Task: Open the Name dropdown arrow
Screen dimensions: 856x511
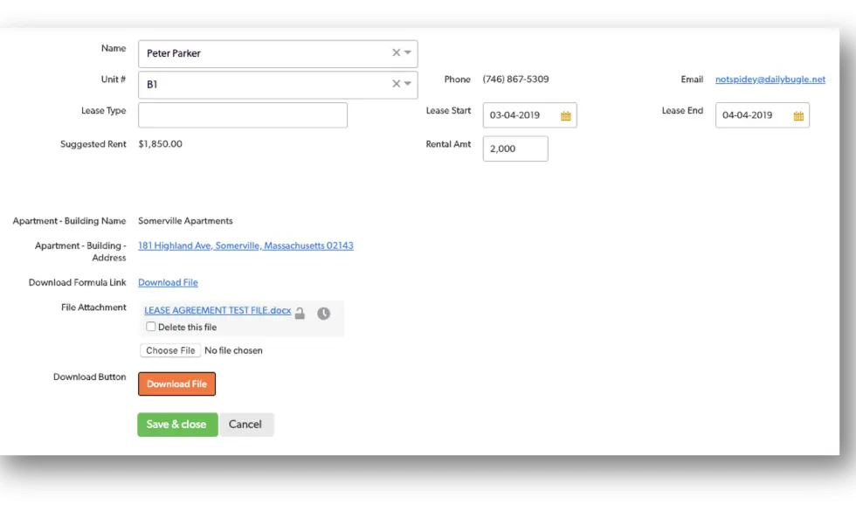Action: [408, 52]
